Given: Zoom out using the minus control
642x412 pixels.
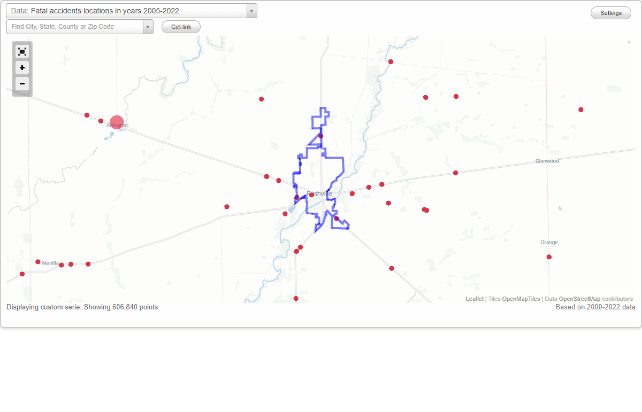Looking at the screenshot, I should tap(22, 84).
